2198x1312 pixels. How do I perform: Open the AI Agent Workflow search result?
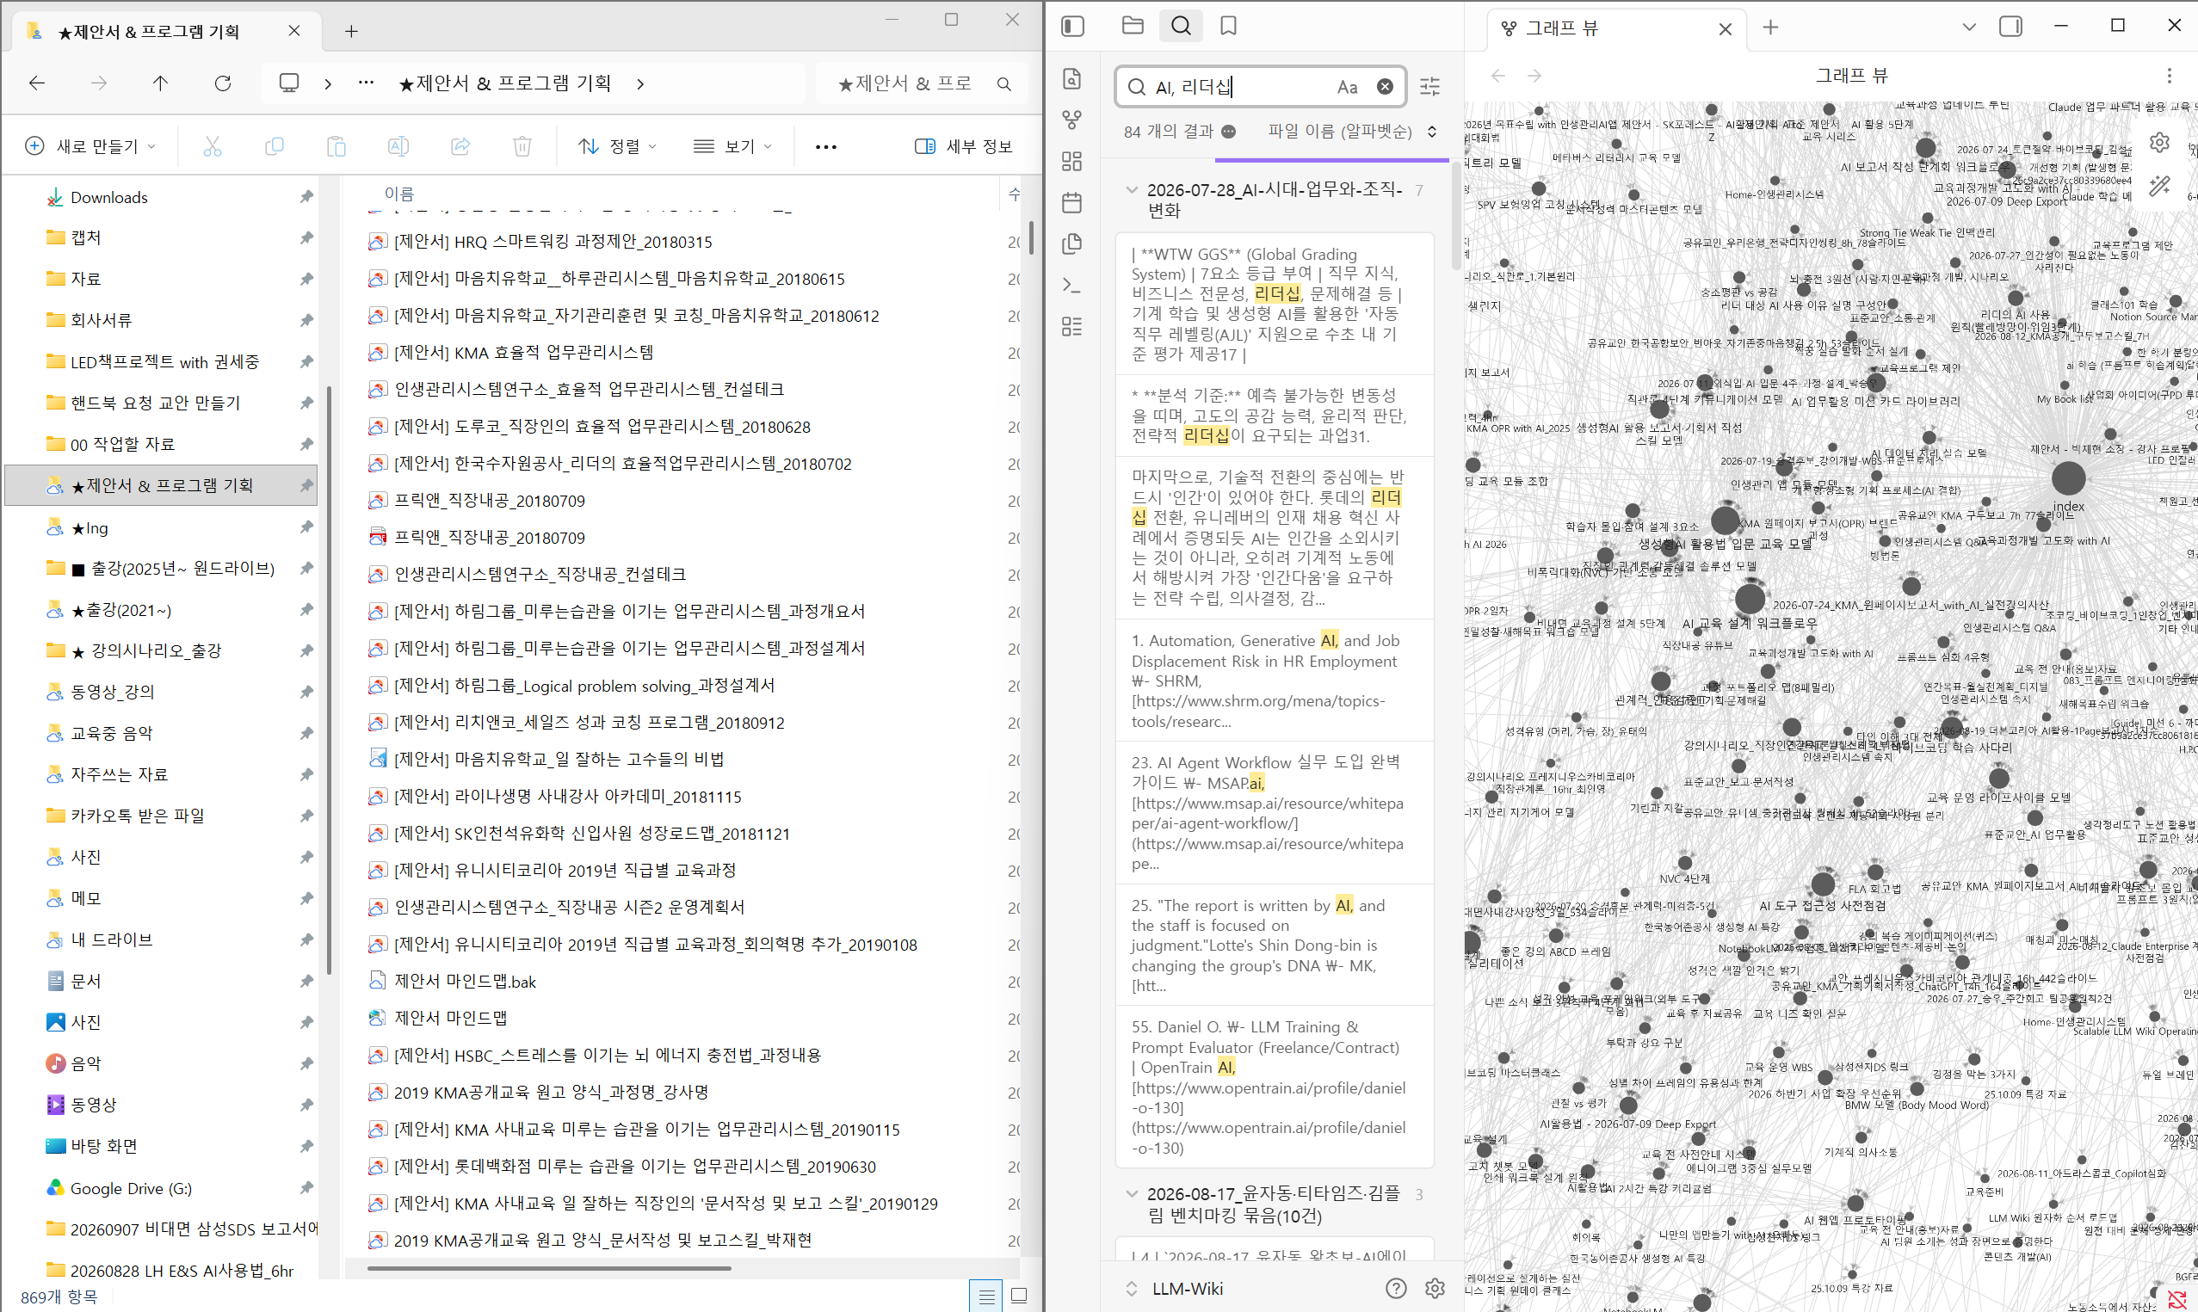click(x=1274, y=812)
